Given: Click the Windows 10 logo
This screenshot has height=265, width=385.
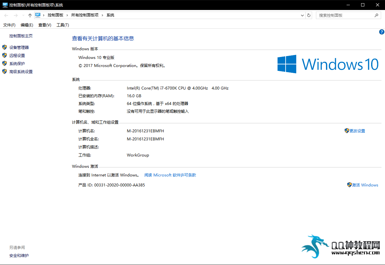Looking at the screenshot, I should (x=328, y=64).
